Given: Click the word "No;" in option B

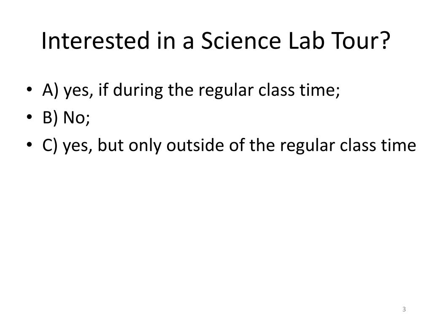Looking at the screenshot, I should [77, 118].
